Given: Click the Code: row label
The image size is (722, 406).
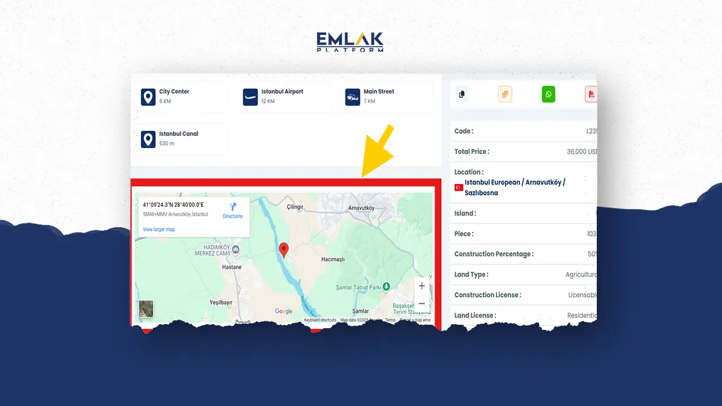Looking at the screenshot, I should click(464, 131).
